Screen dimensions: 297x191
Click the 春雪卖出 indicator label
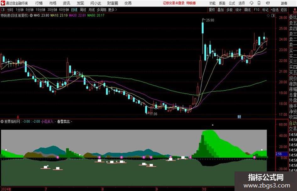64,121
